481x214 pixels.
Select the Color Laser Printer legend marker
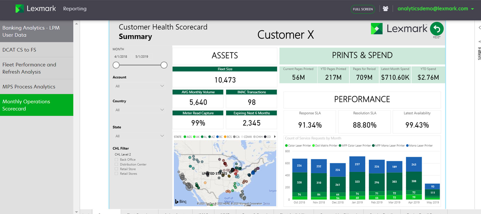tap(286, 146)
